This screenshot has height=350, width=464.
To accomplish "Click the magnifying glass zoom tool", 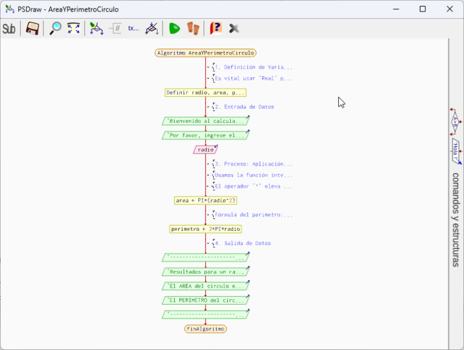I will (55, 28).
